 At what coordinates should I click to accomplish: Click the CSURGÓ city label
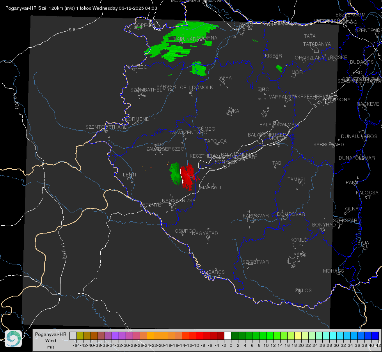point(185,231)
